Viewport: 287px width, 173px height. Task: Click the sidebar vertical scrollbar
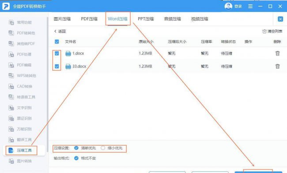pyautogui.click(x=47, y=84)
